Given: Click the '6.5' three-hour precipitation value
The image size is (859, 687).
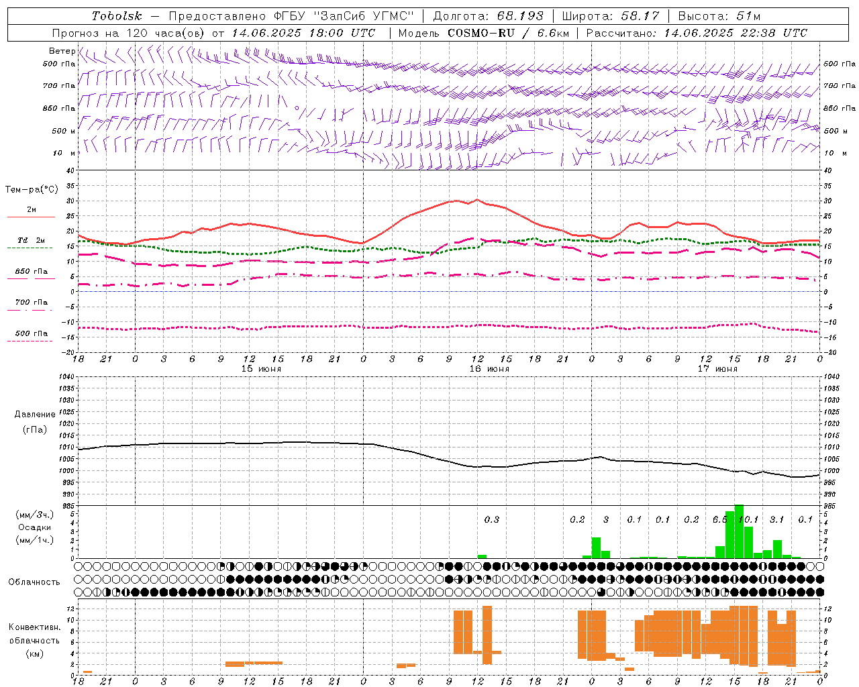Looking at the screenshot, I should point(719,519).
